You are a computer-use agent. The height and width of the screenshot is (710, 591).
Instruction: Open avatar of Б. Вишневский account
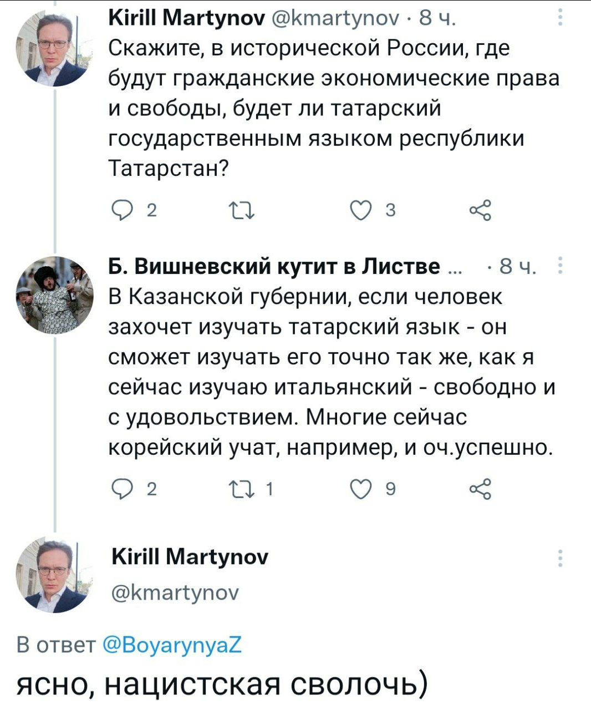tap(54, 296)
